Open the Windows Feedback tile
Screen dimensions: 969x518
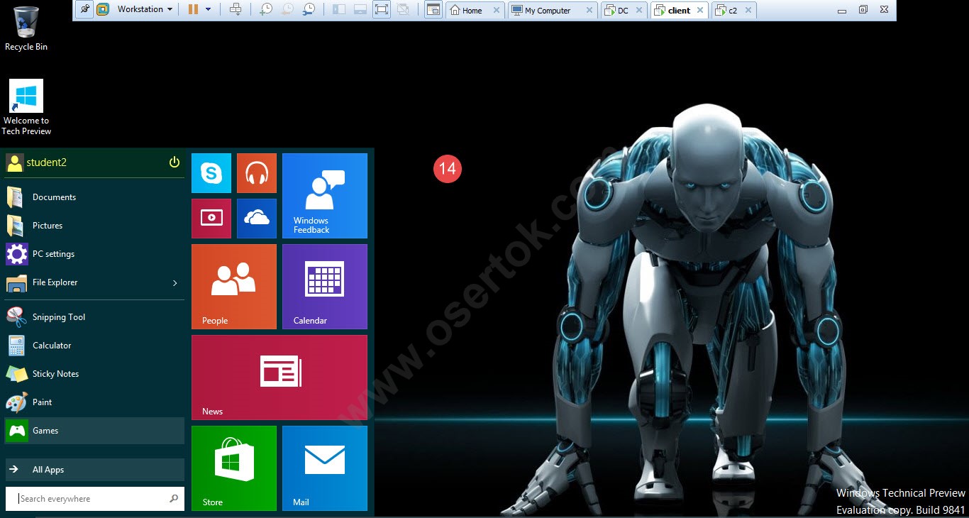[x=324, y=195]
